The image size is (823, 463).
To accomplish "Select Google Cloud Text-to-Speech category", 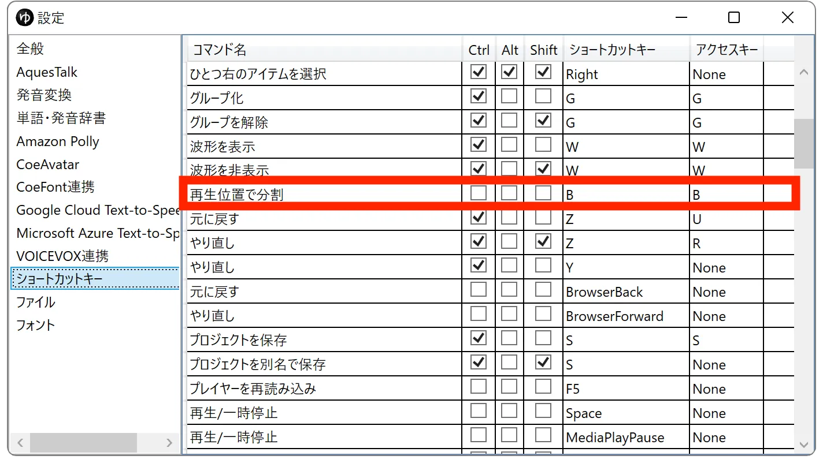I will click(x=98, y=210).
